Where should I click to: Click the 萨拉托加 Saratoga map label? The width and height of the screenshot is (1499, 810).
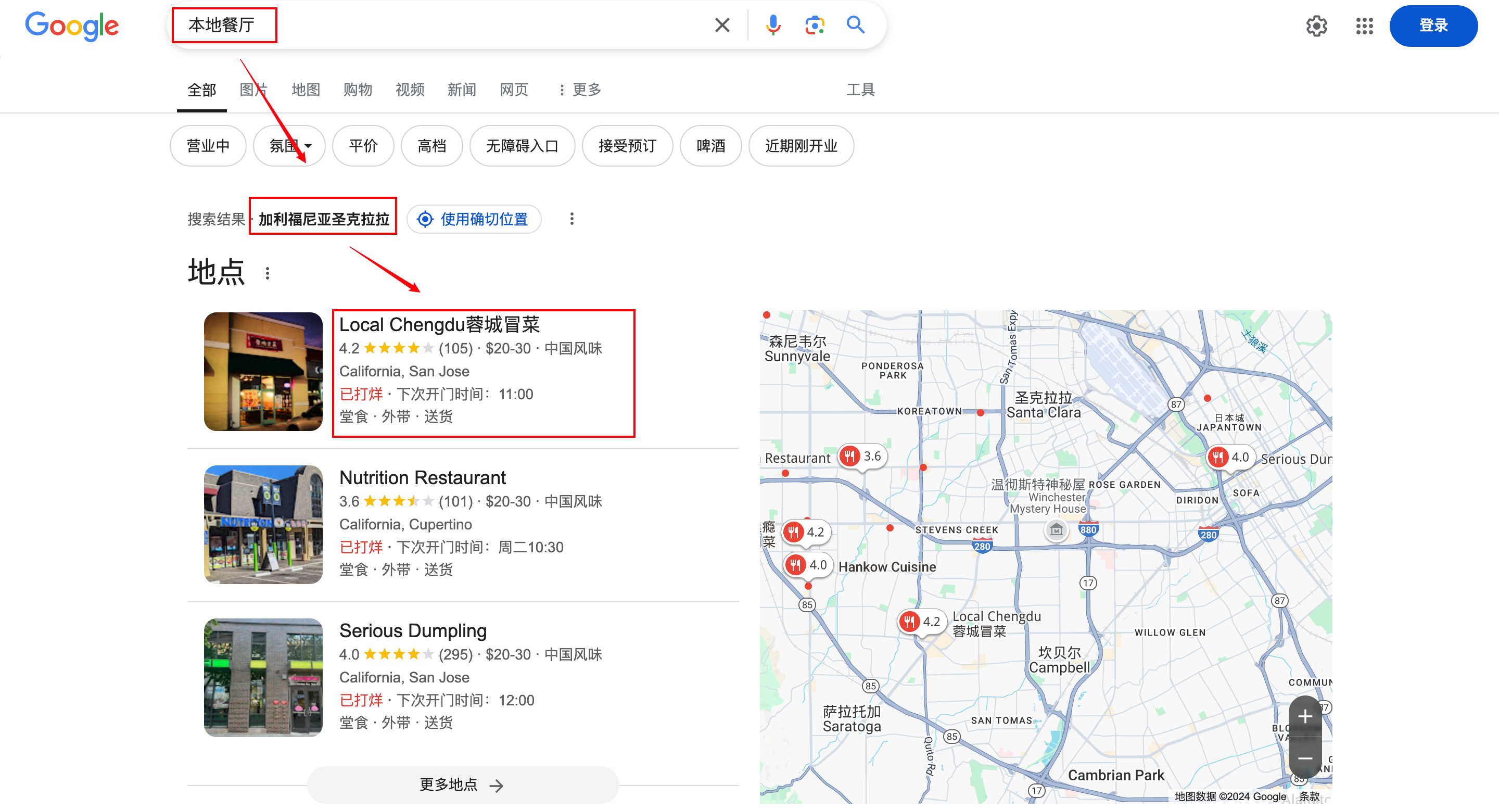852,719
